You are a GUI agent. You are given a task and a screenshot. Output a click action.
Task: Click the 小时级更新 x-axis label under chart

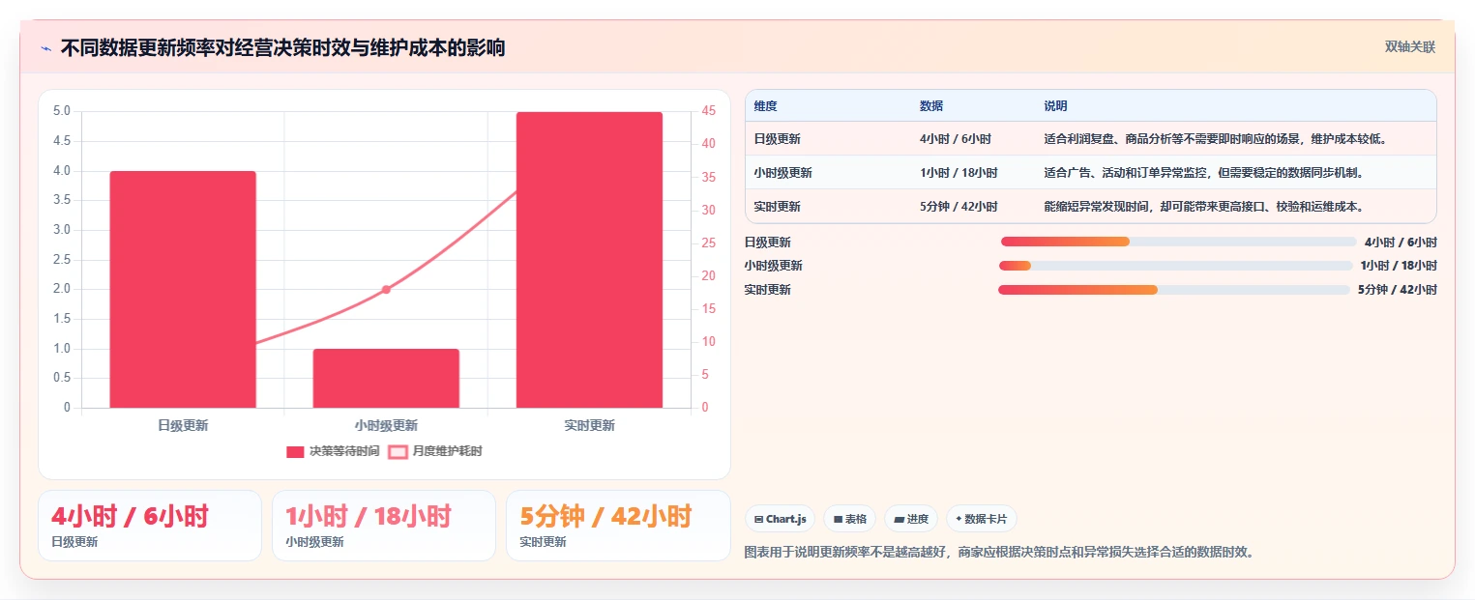386,425
